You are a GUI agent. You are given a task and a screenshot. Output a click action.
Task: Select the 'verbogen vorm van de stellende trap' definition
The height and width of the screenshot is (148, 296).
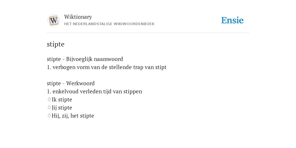tap(107, 67)
